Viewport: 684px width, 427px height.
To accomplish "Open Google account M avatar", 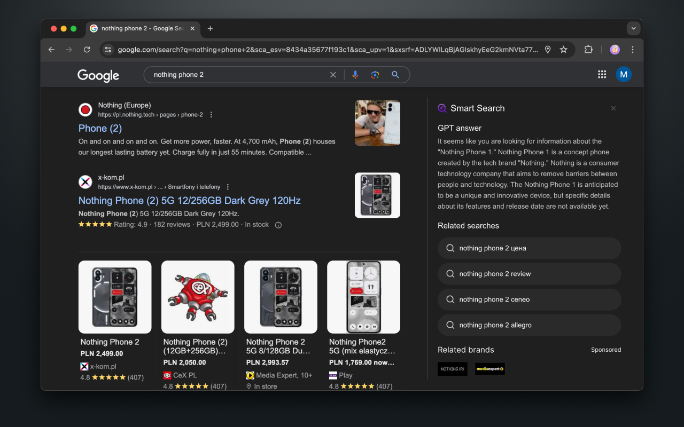I will pos(624,74).
